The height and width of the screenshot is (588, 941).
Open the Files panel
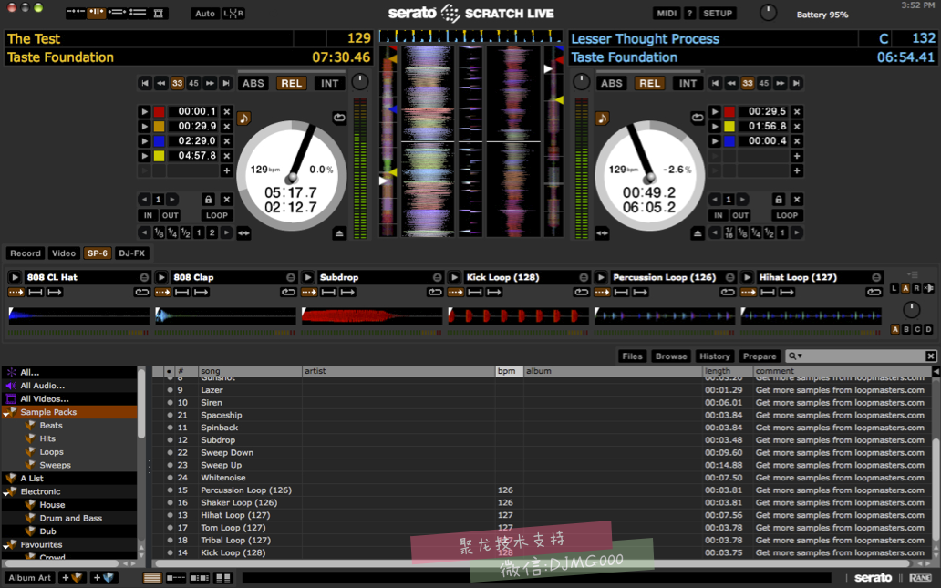click(x=632, y=356)
